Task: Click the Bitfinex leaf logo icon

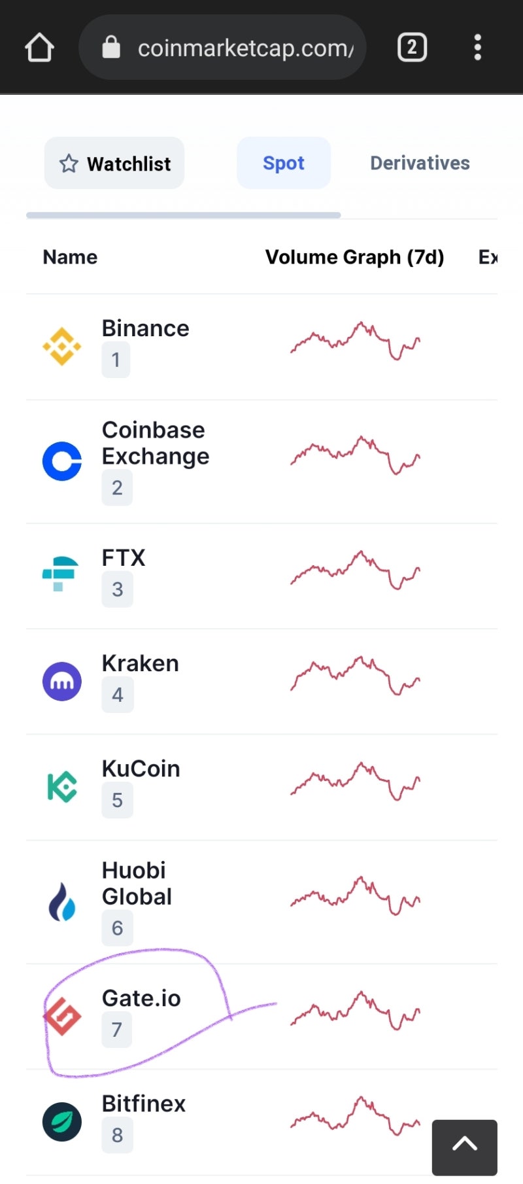Action: tap(62, 1122)
